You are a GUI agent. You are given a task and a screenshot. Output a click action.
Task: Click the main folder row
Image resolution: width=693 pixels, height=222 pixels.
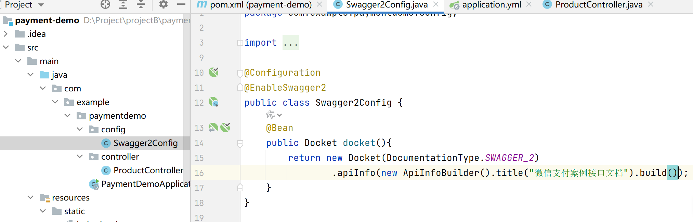point(95,61)
